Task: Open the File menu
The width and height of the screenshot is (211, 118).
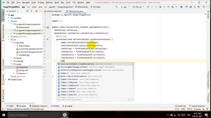Action: [x=8, y=2]
